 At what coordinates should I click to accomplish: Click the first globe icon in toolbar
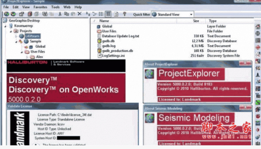6,14
